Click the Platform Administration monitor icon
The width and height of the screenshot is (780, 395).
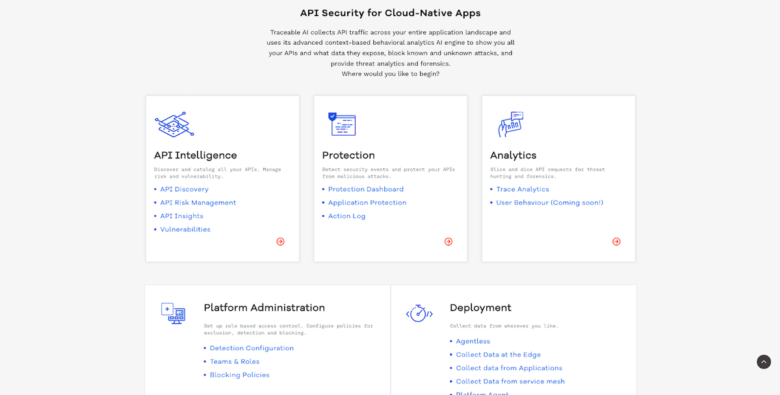(172, 313)
